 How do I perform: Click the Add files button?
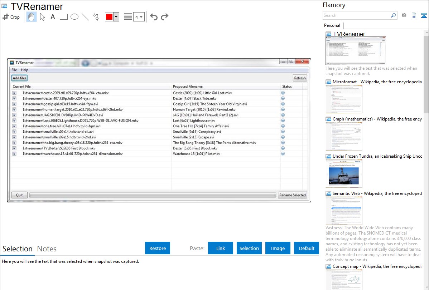coord(19,78)
